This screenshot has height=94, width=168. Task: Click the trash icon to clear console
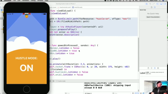click(x=133, y=93)
